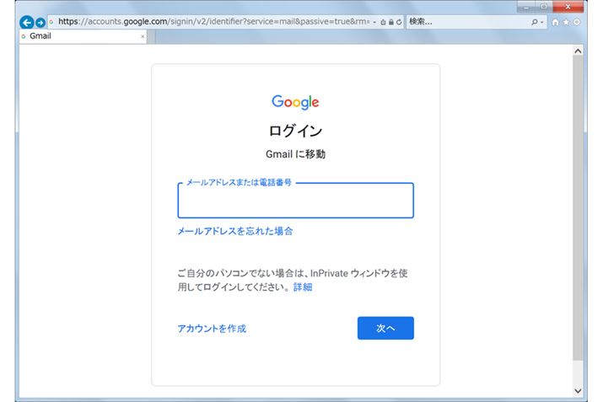
Task: Close the Gmail tab with its x
Action: pyautogui.click(x=143, y=36)
